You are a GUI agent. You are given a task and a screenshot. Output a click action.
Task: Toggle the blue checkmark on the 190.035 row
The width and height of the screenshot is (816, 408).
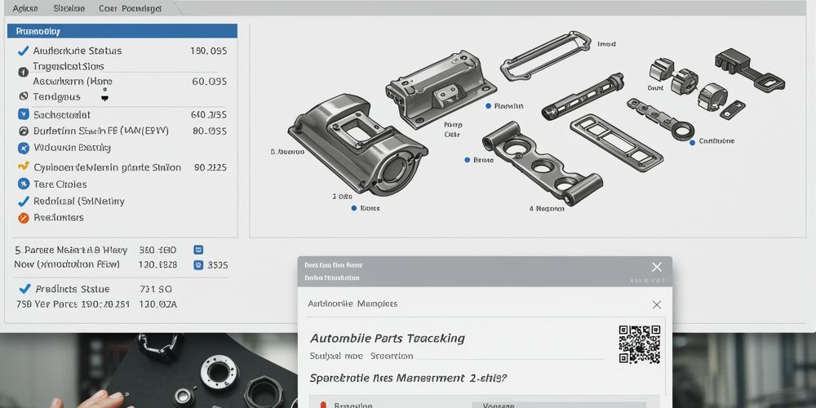tap(24, 51)
